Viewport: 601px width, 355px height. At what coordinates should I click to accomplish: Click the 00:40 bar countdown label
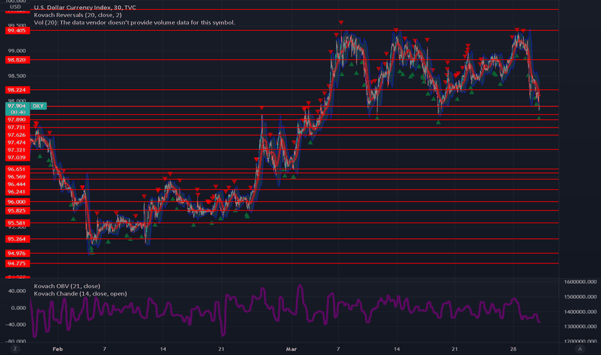click(x=17, y=112)
